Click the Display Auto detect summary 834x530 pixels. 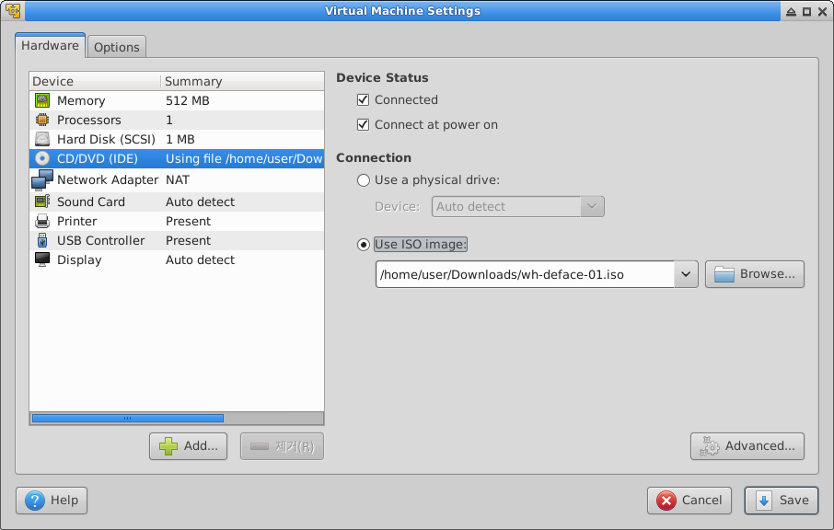[200, 259]
